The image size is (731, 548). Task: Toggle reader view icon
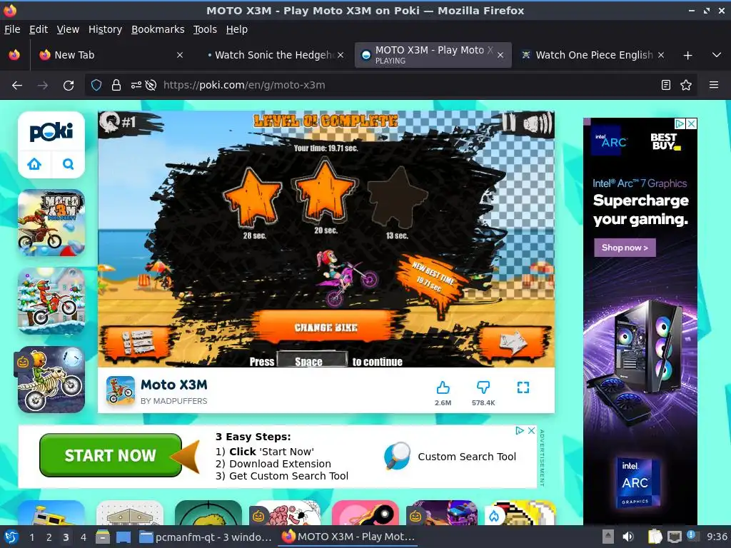(x=666, y=85)
